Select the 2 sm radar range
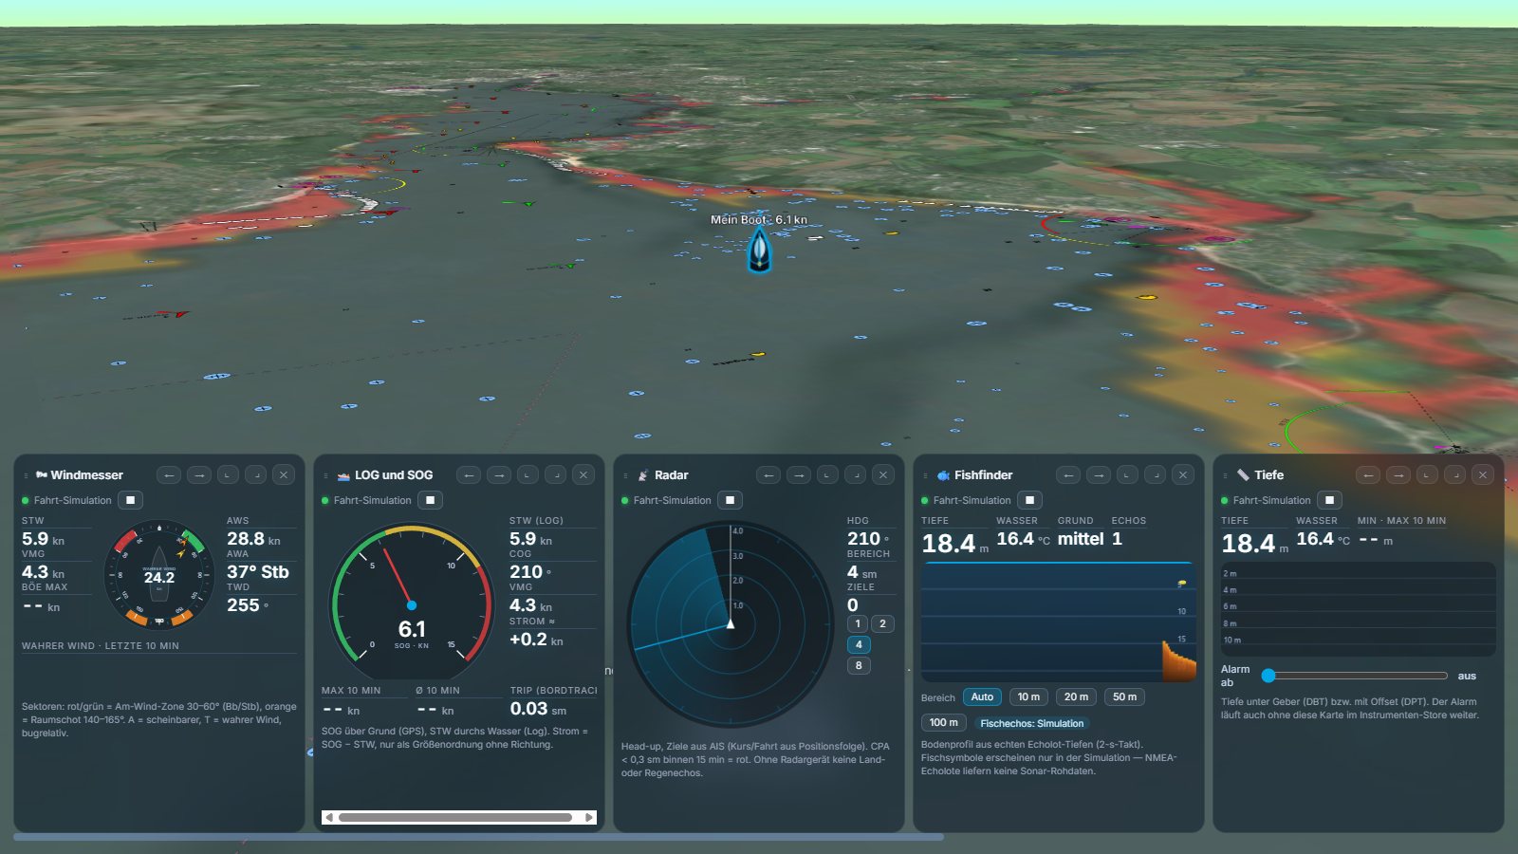Viewport: 1518px width, 854px height. pos(882,623)
